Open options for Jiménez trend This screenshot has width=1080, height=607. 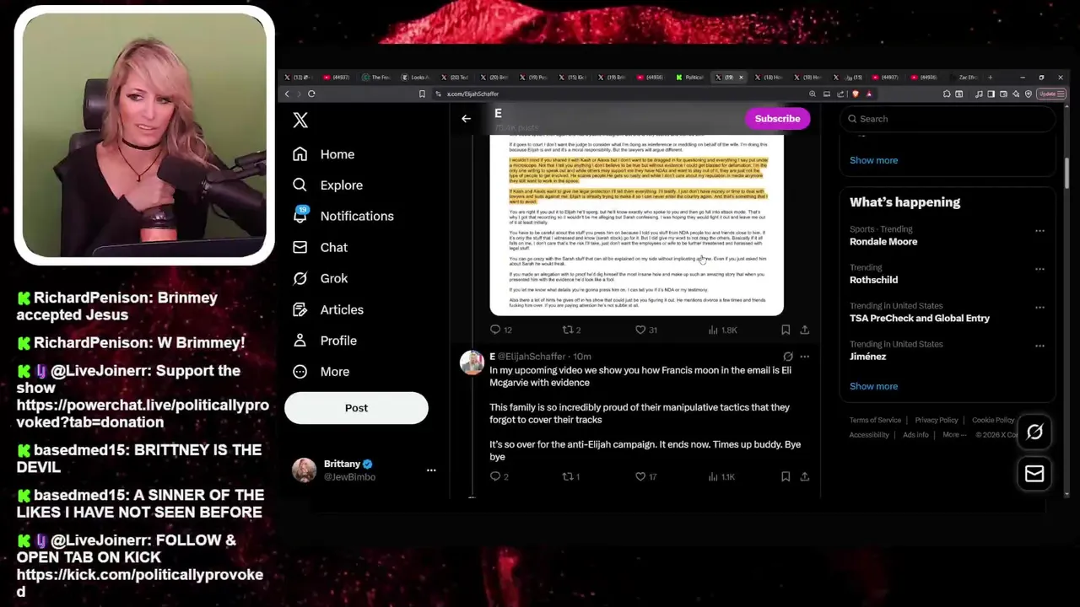[x=1039, y=346]
